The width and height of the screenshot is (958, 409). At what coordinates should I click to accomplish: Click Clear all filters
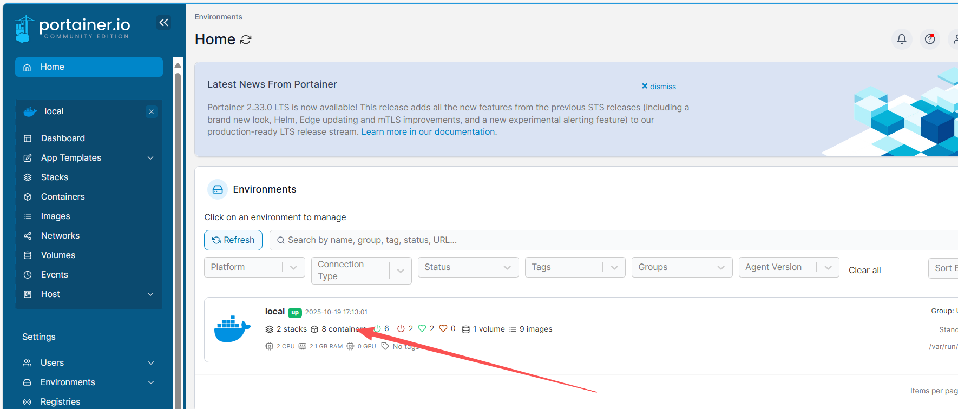click(x=864, y=270)
